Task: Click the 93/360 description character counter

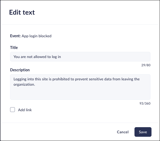Action: [145, 103]
